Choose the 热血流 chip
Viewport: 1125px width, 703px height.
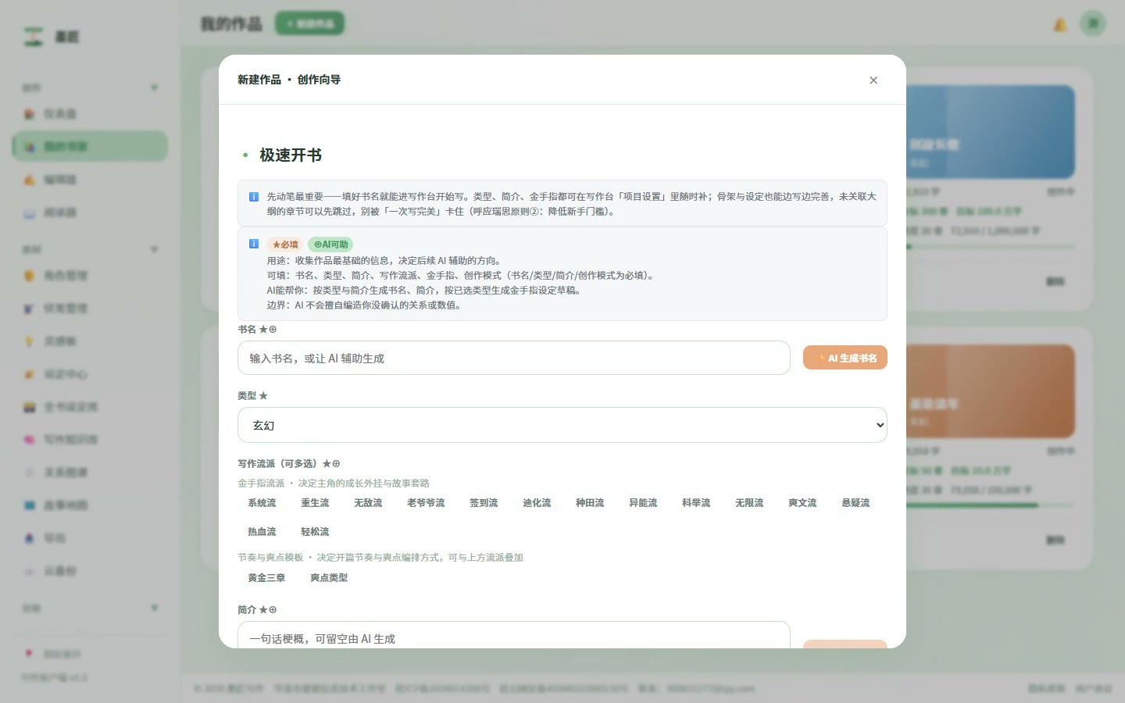(262, 532)
